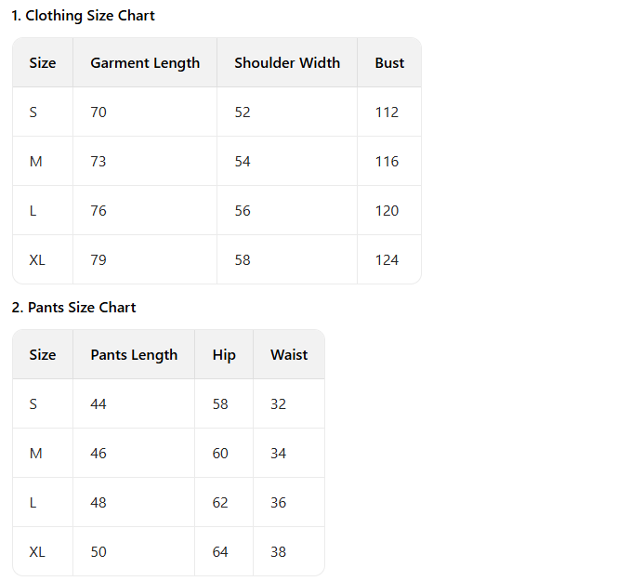The height and width of the screenshot is (581, 630).
Task: Select the Pants Length column header
Action: tap(134, 355)
